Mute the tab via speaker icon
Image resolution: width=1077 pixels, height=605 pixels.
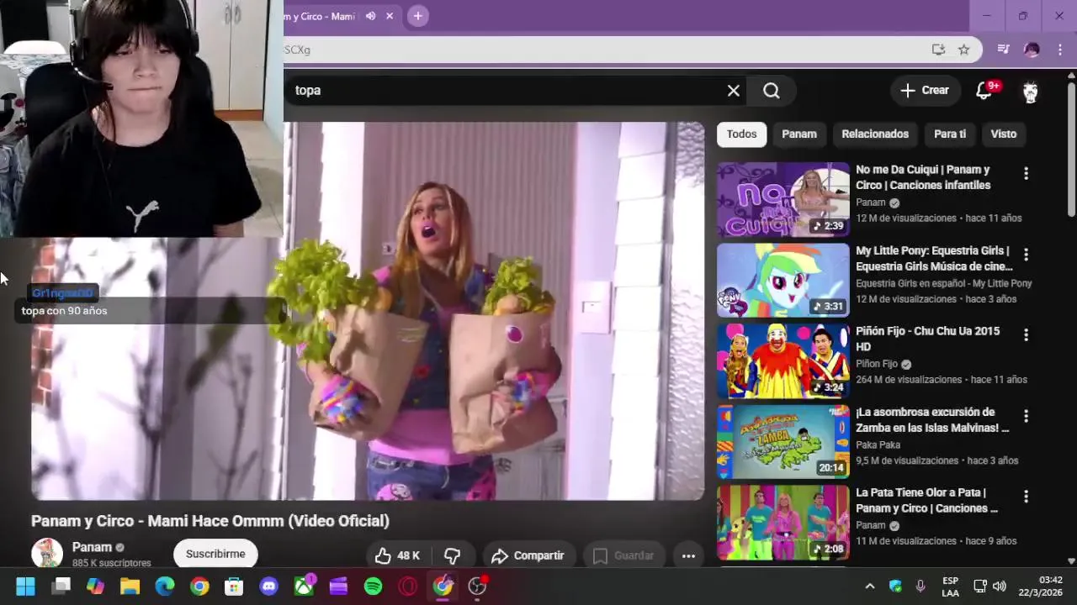(370, 16)
